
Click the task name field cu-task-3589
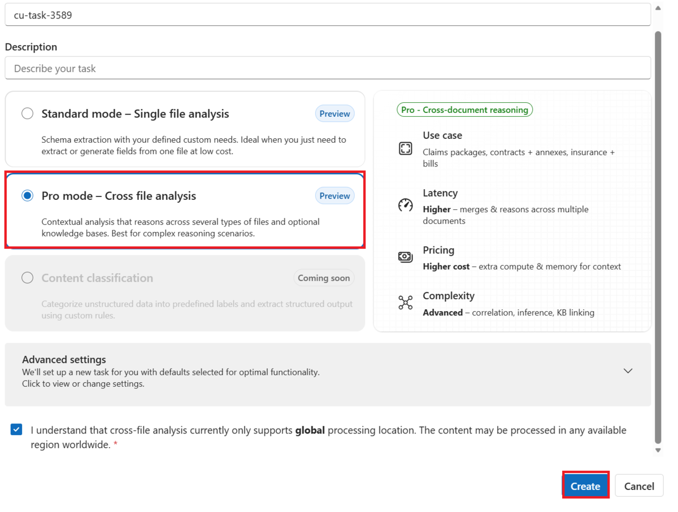(x=328, y=15)
